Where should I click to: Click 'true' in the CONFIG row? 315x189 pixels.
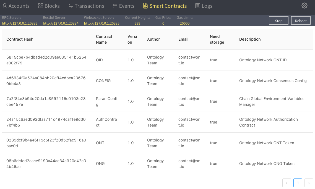coord(213,81)
